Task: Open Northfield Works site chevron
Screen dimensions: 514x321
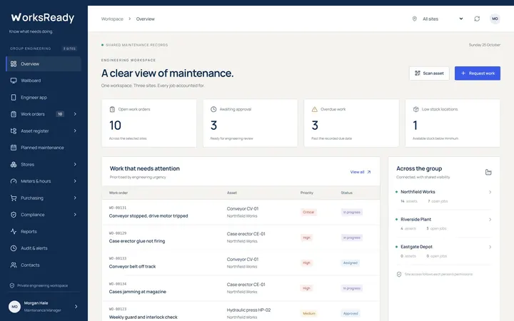Action: tap(490, 193)
